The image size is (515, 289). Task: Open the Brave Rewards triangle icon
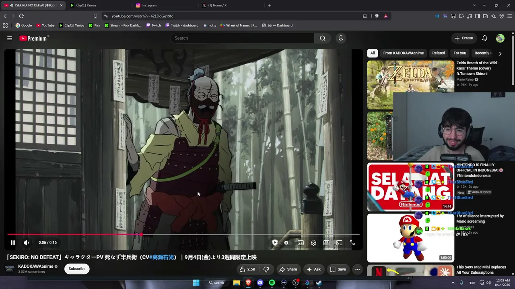(385, 16)
